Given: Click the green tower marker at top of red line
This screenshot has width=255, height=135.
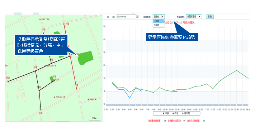Looking at the screenshot, I should click(x=64, y=24).
